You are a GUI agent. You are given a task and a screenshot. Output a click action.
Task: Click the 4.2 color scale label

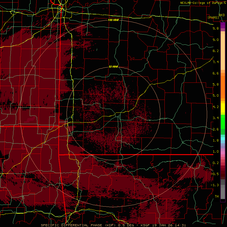pyautogui.click(x=216, y=107)
